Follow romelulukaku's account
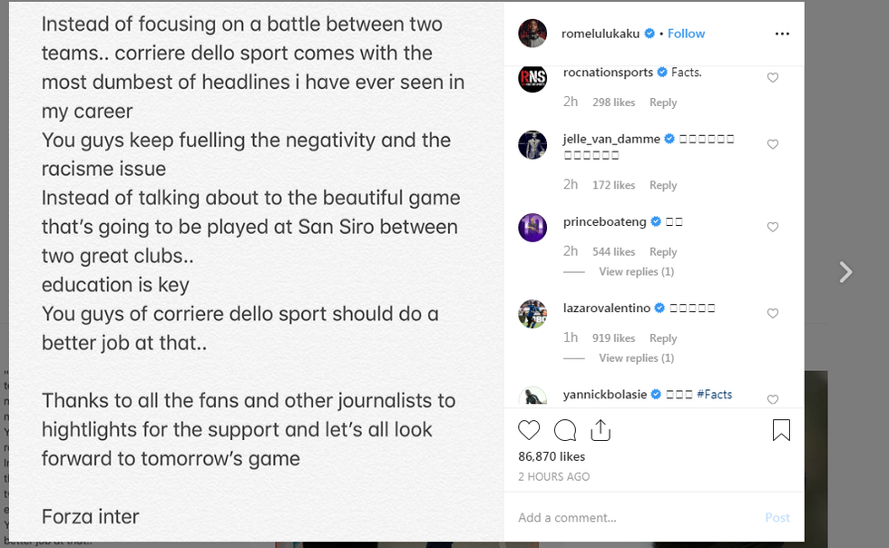The height and width of the screenshot is (548, 889). pos(686,33)
